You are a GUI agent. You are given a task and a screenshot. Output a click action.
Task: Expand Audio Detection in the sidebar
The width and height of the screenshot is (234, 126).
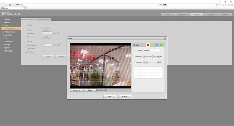[10, 32]
